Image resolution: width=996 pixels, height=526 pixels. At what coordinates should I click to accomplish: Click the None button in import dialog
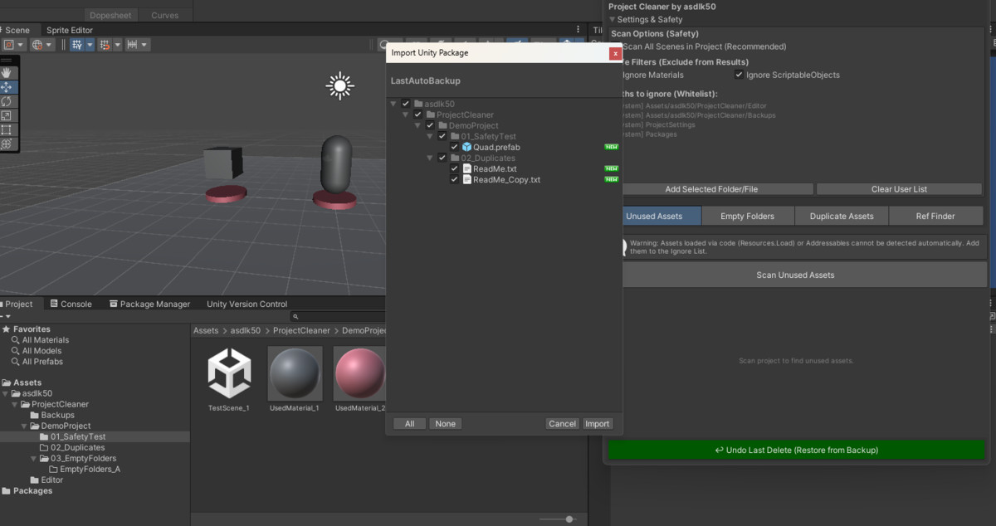(446, 423)
